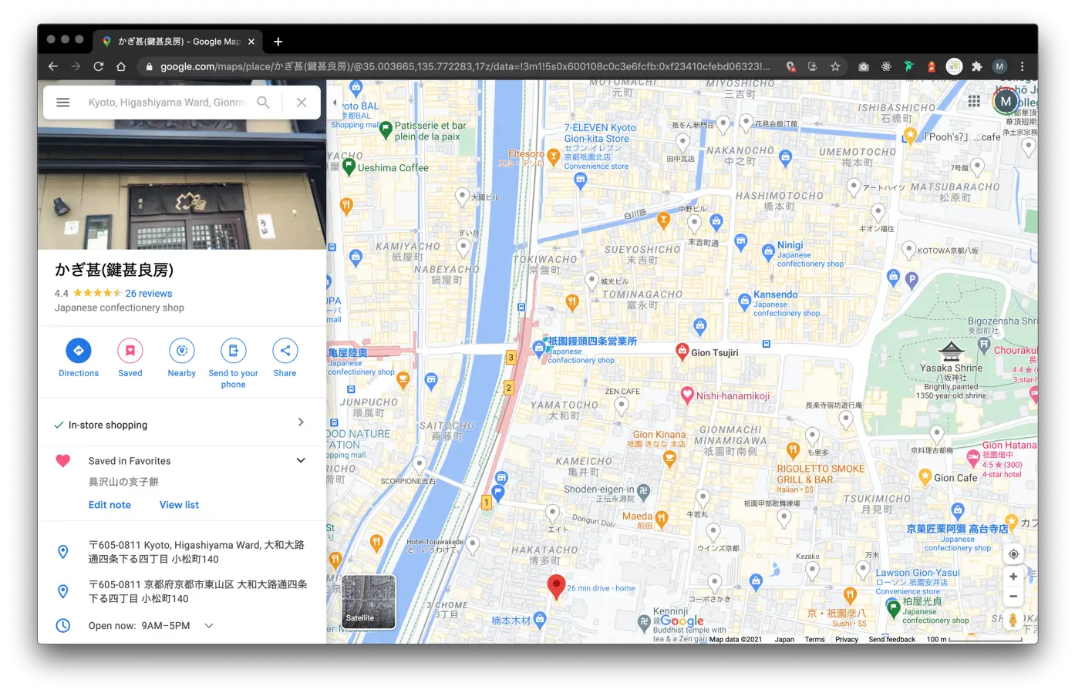The width and height of the screenshot is (1075, 693).
Task: Click the Gion Tsujiri red pin
Action: click(682, 352)
